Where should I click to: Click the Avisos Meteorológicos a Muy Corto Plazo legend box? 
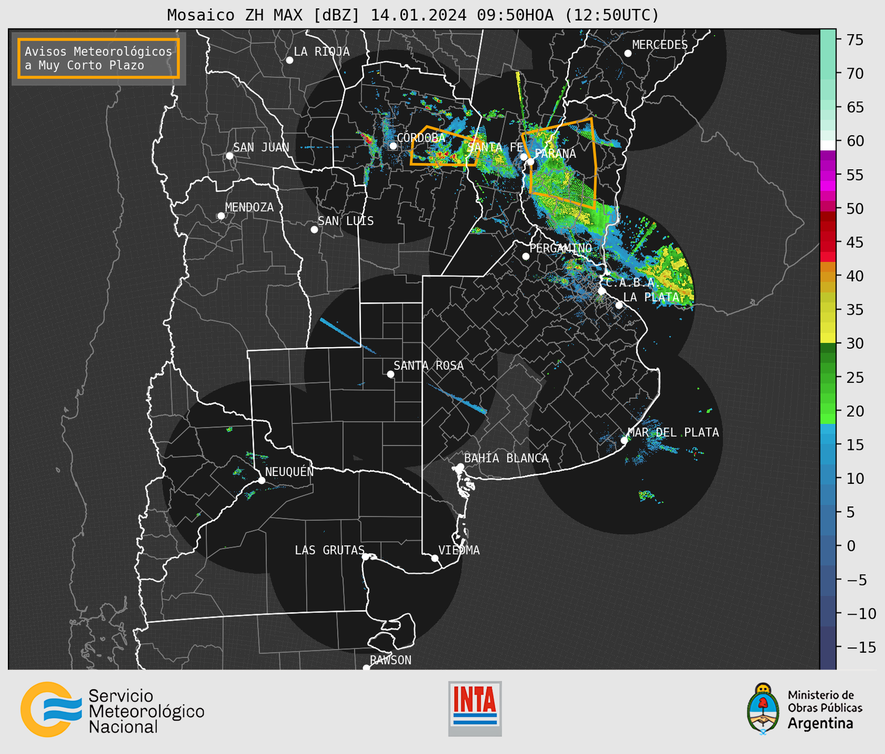pos(99,58)
